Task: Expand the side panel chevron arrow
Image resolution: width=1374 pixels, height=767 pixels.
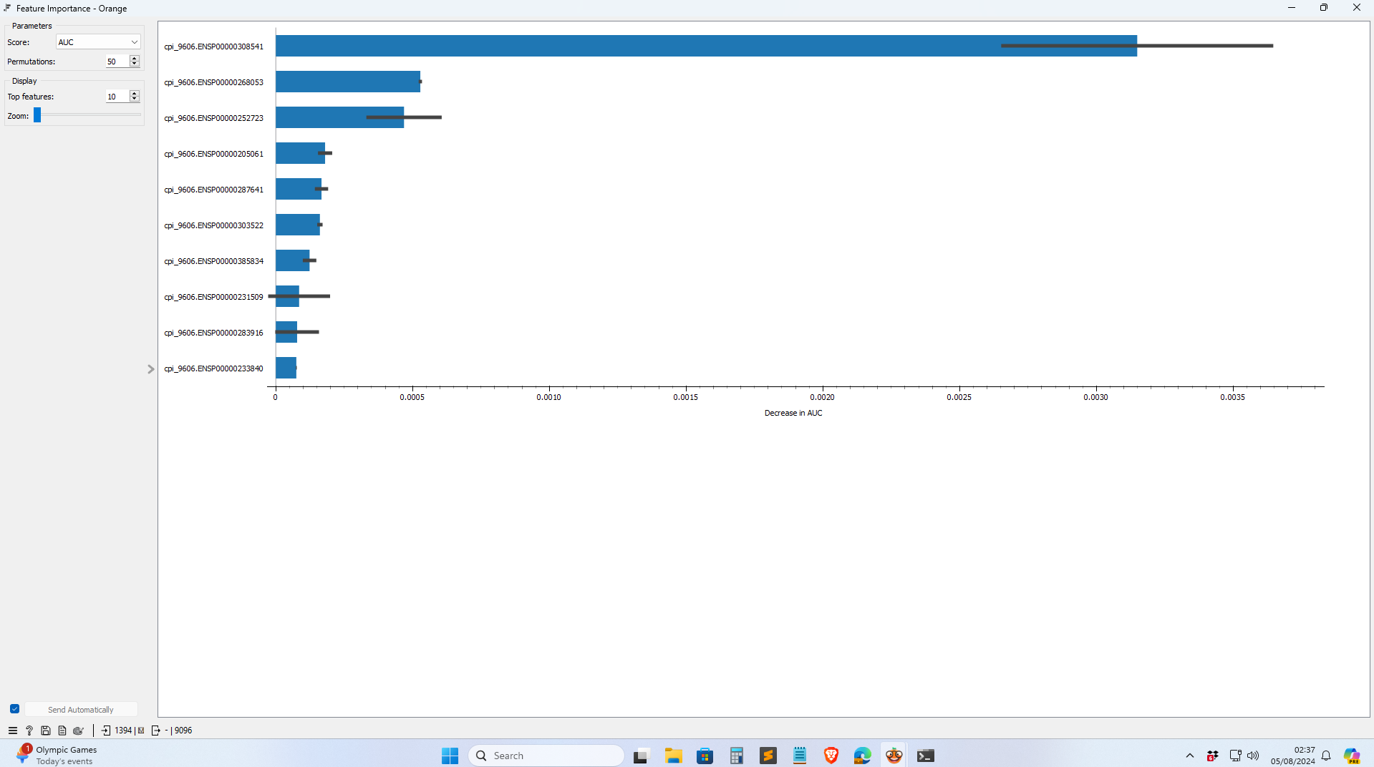Action: 150,369
